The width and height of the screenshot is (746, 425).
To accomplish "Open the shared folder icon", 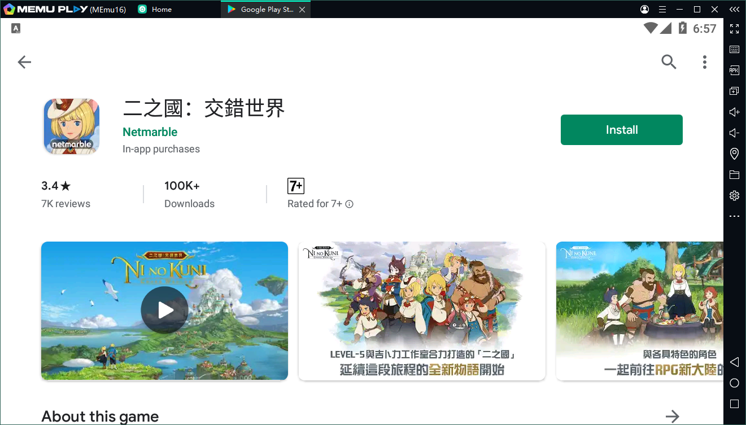I will (x=734, y=174).
